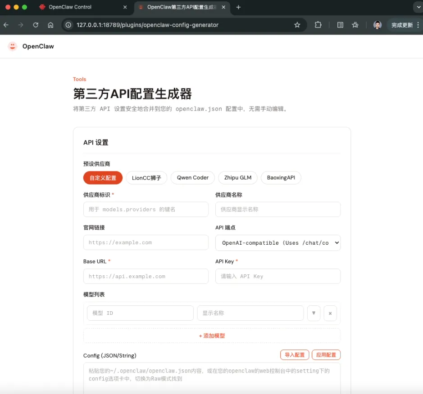Click the 预设供应商 label
Image resolution: width=423 pixels, height=394 pixels.
pos(96,164)
